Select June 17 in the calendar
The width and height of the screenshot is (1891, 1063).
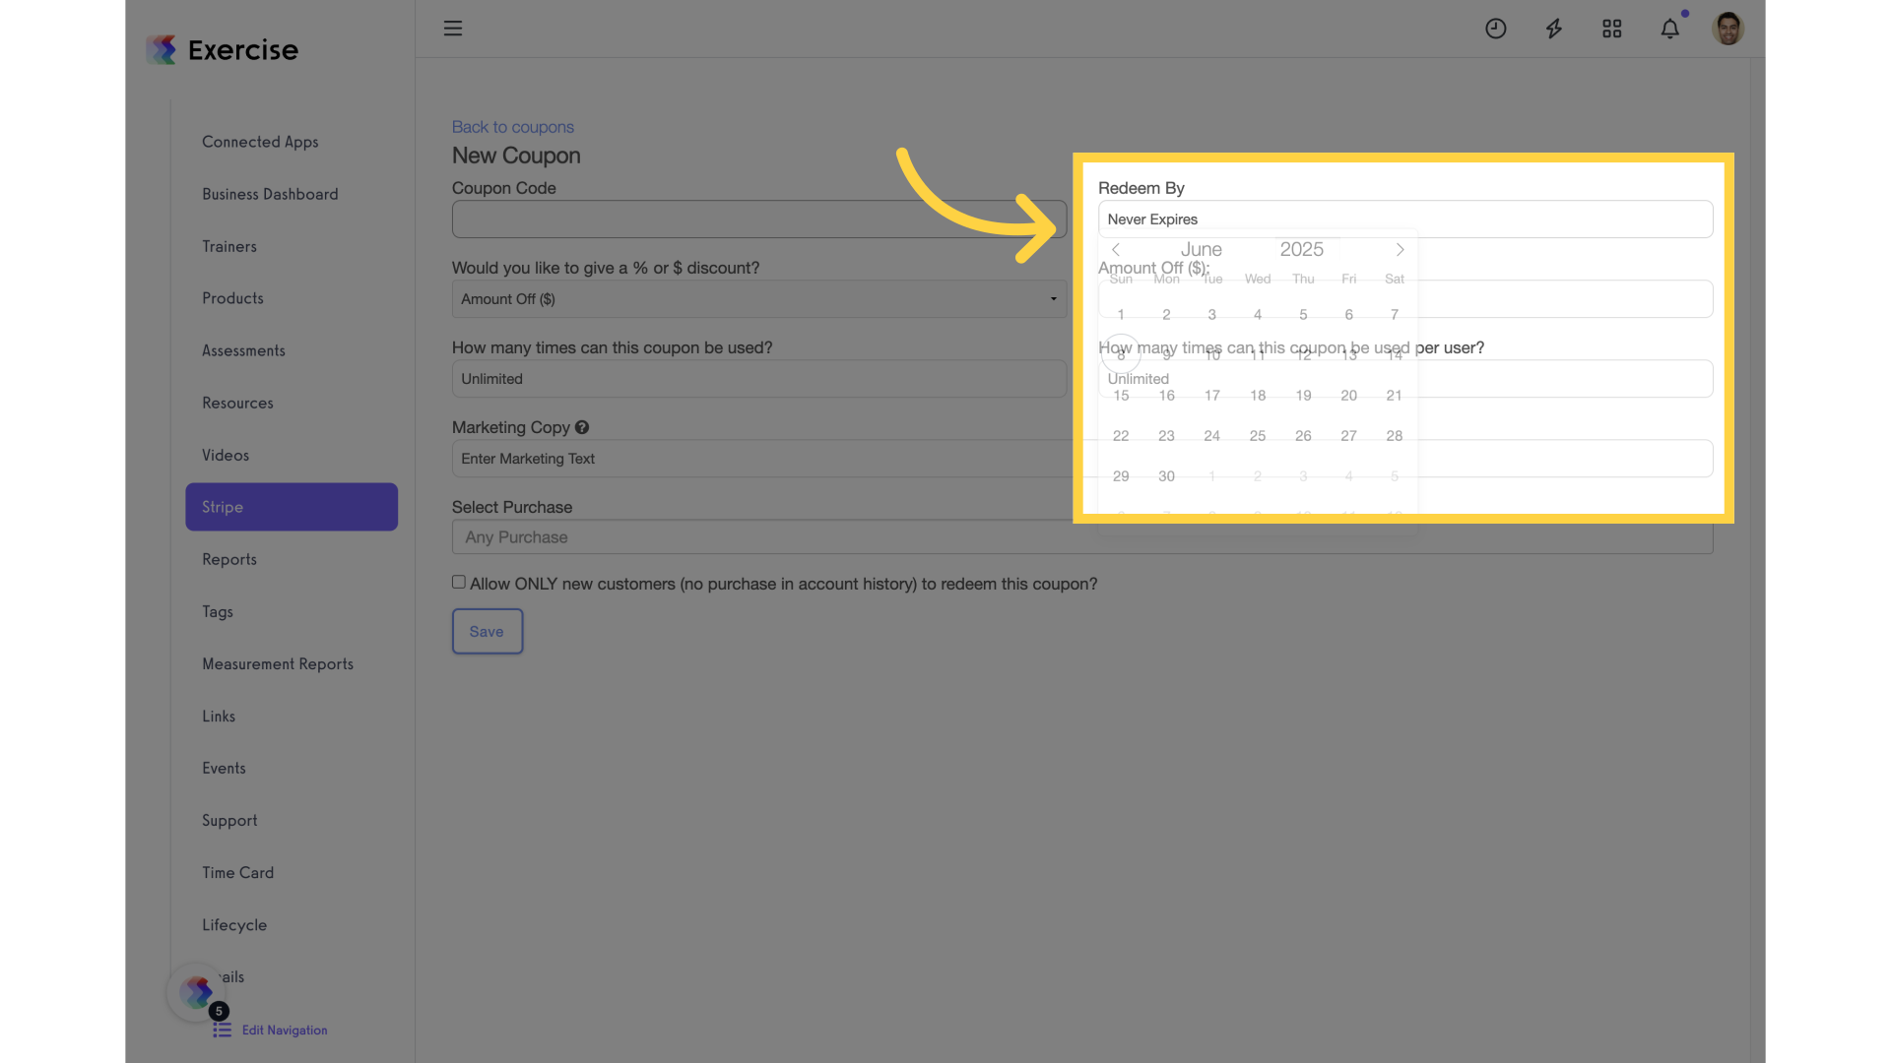click(x=1212, y=396)
